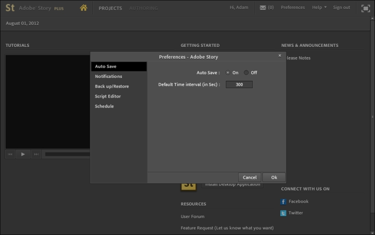Screen dimensions: 375x235
Task: Expand the Help dropdown menu
Action: [x=319, y=8]
